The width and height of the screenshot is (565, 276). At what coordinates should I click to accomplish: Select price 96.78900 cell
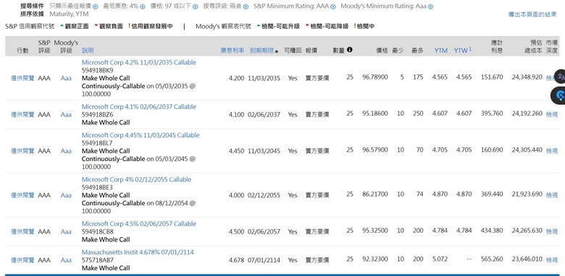[x=375, y=77]
